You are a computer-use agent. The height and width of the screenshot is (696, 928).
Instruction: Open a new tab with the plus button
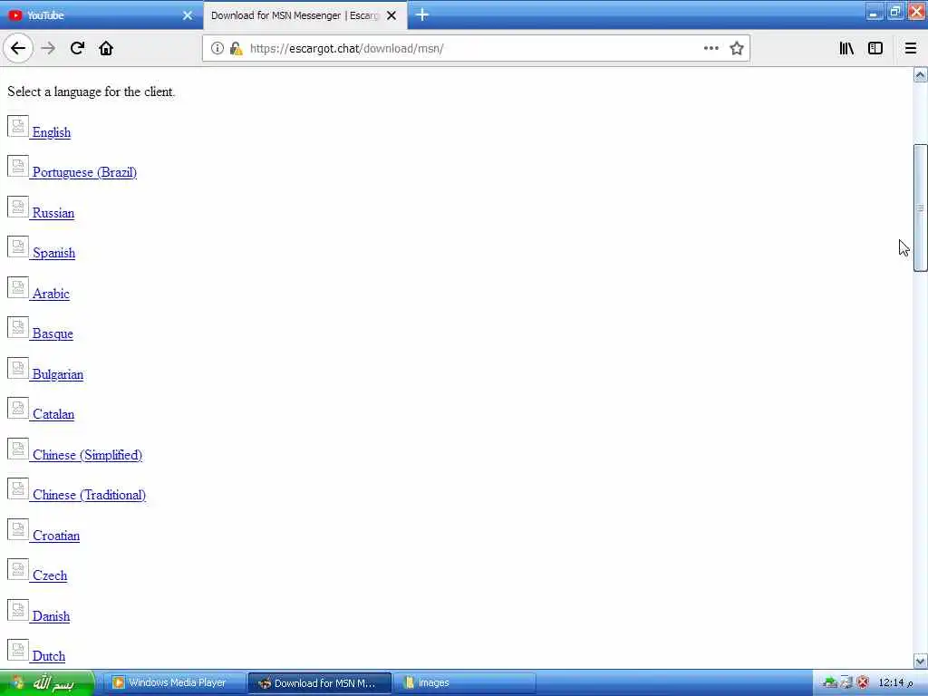click(422, 14)
